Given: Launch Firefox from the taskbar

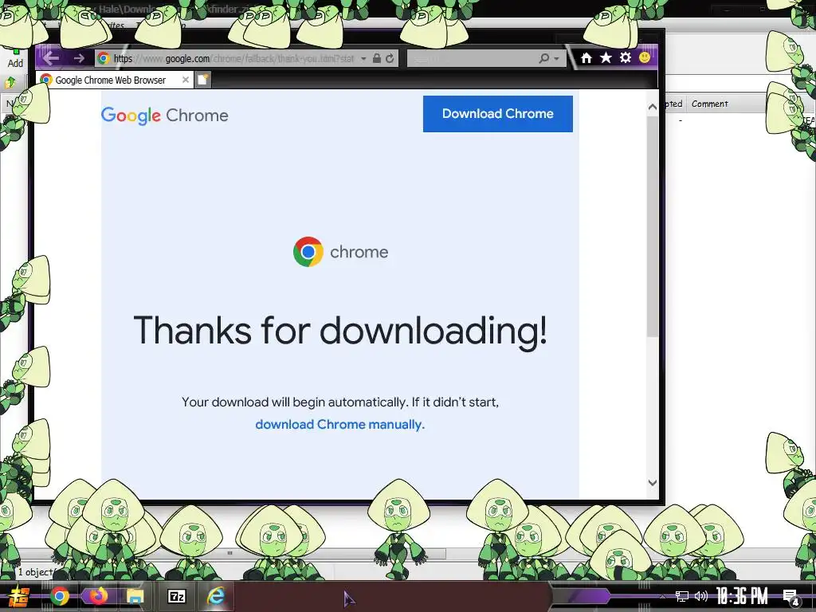Looking at the screenshot, I should tap(97, 596).
